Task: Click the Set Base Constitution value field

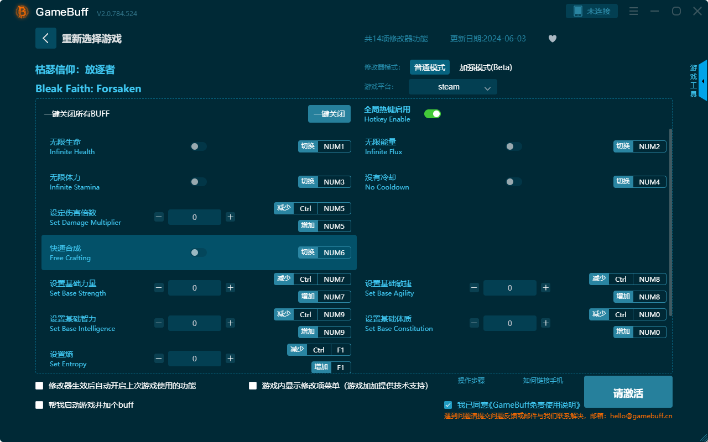Action: pos(510,323)
